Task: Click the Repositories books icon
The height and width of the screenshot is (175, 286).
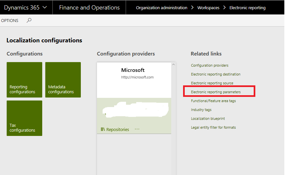Action: coord(103,129)
